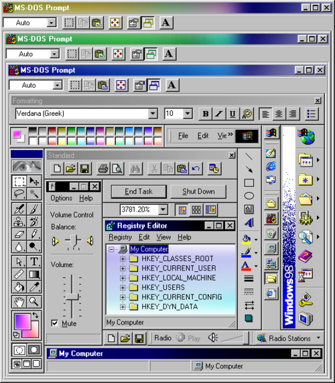Choose the Zoom magnifier tool
Screen dimensions: 335x383
pos(34,302)
